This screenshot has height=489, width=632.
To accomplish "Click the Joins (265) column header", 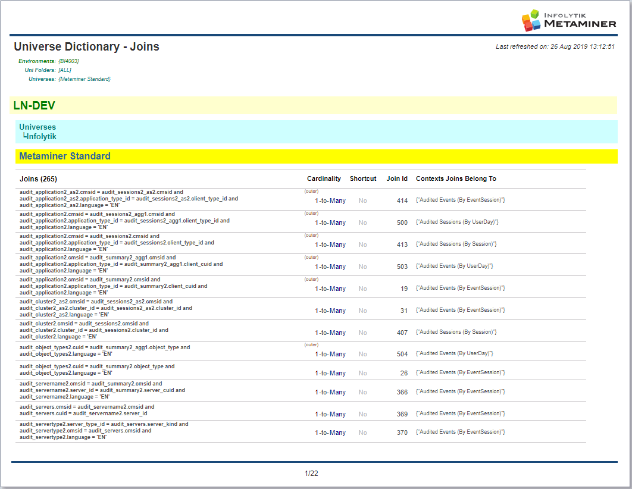I will (x=38, y=179).
